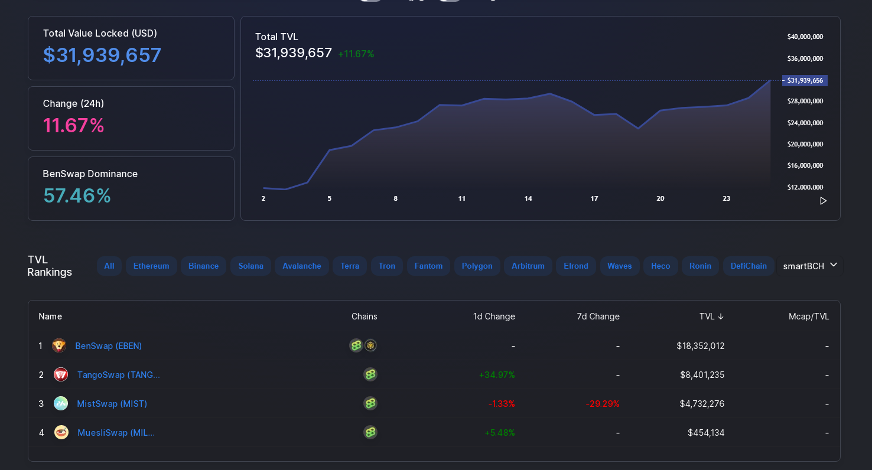
Task: Click the MistSwap logo icon
Action: 61,403
